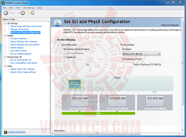186x137 pixels.
Task: Maximize the NVIDIA Control Panel window
Action: (x=173, y=2)
